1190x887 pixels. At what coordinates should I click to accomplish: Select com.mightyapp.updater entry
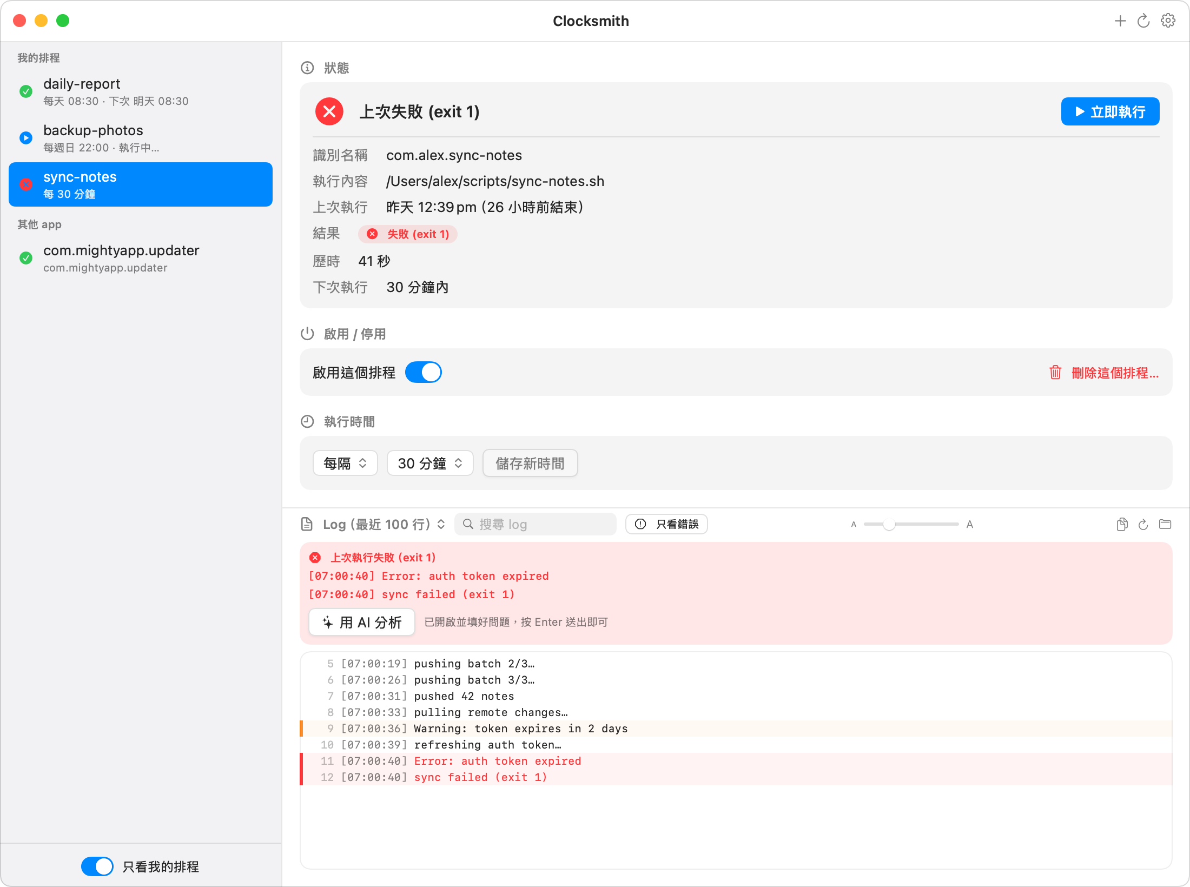(141, 258)
